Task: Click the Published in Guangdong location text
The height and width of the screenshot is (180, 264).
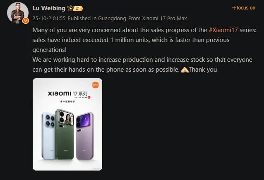Action: (97, 18)
